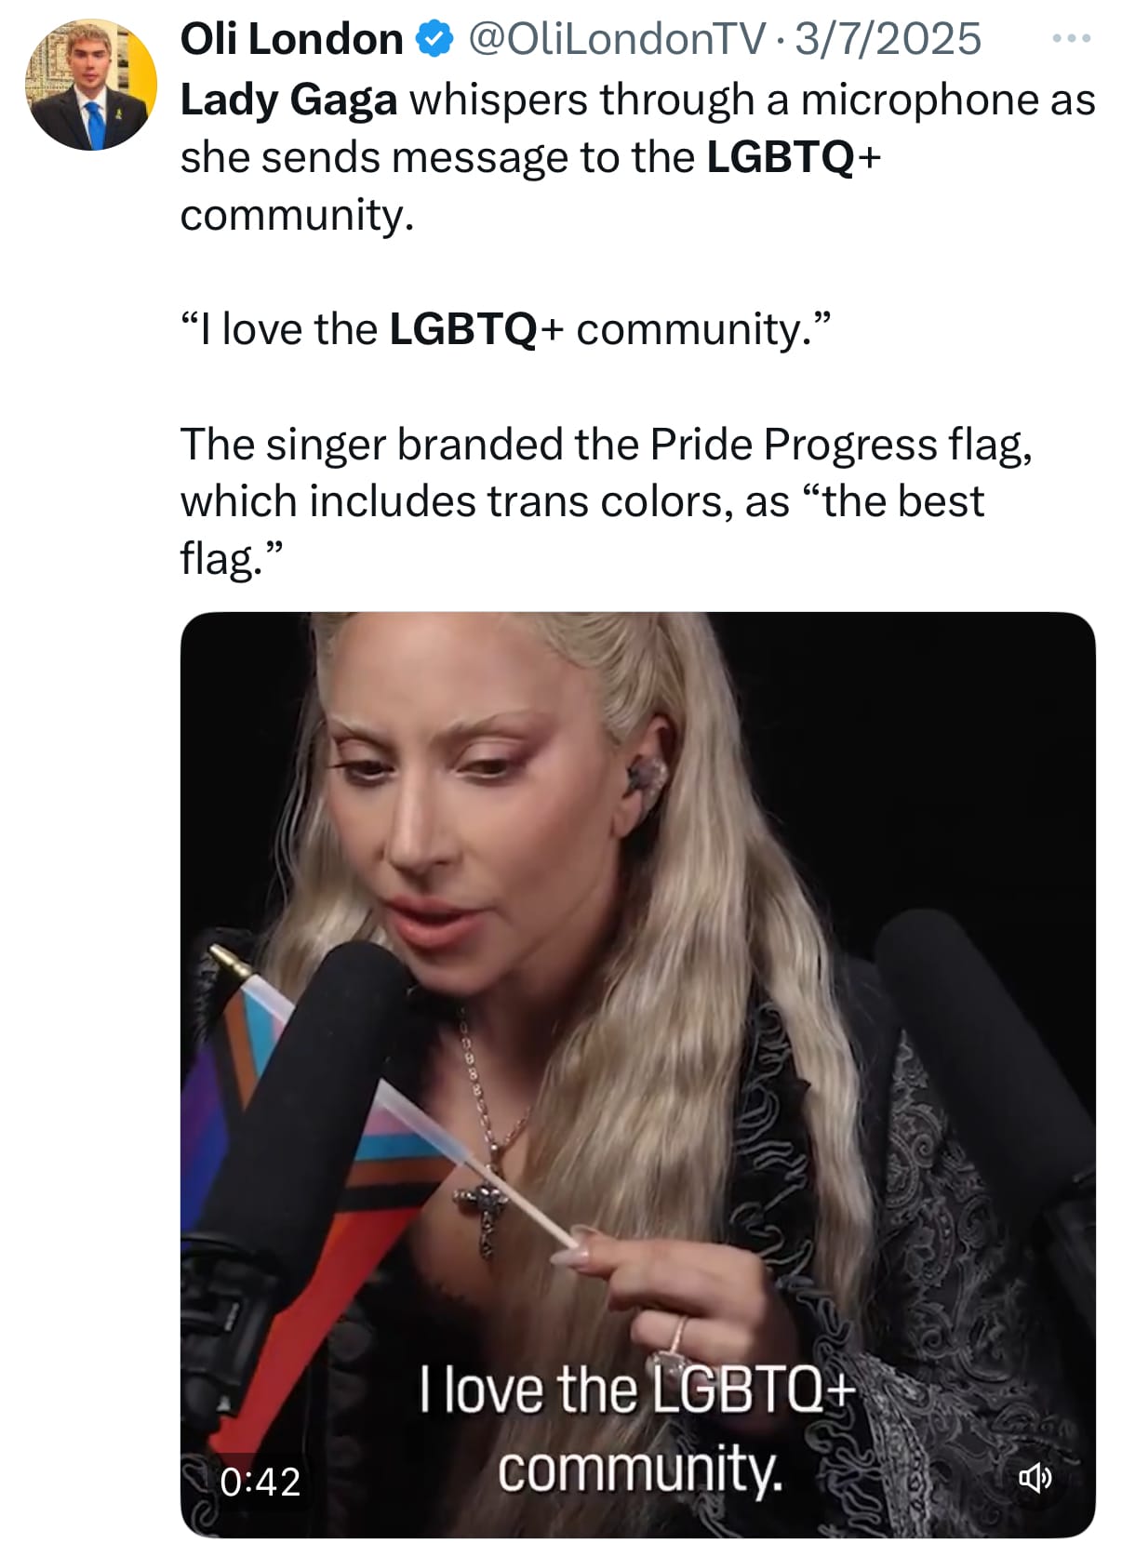1122x1543 pixels.
Task: Click the 0:42 video duration label
Action: click(260, 1482)
